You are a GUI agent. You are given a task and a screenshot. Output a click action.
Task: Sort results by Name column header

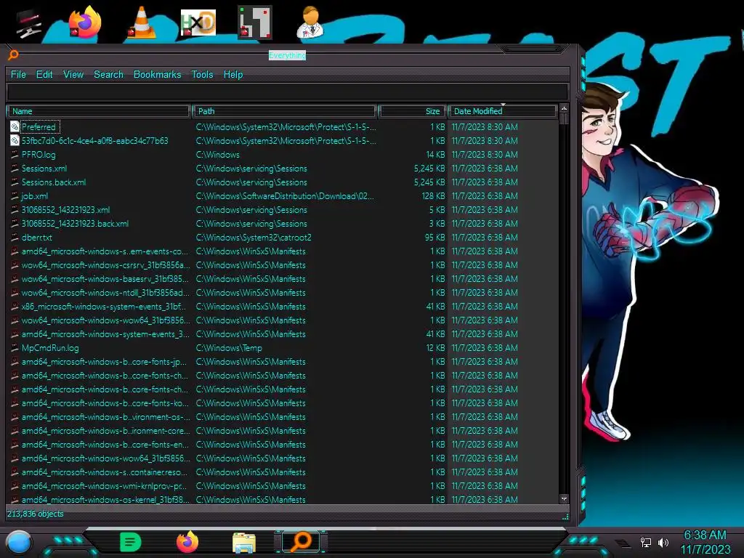[98, 111]
